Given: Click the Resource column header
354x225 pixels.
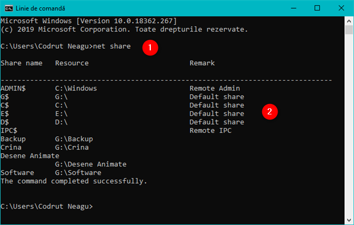Looking at the screenshot, I should 72,63.
